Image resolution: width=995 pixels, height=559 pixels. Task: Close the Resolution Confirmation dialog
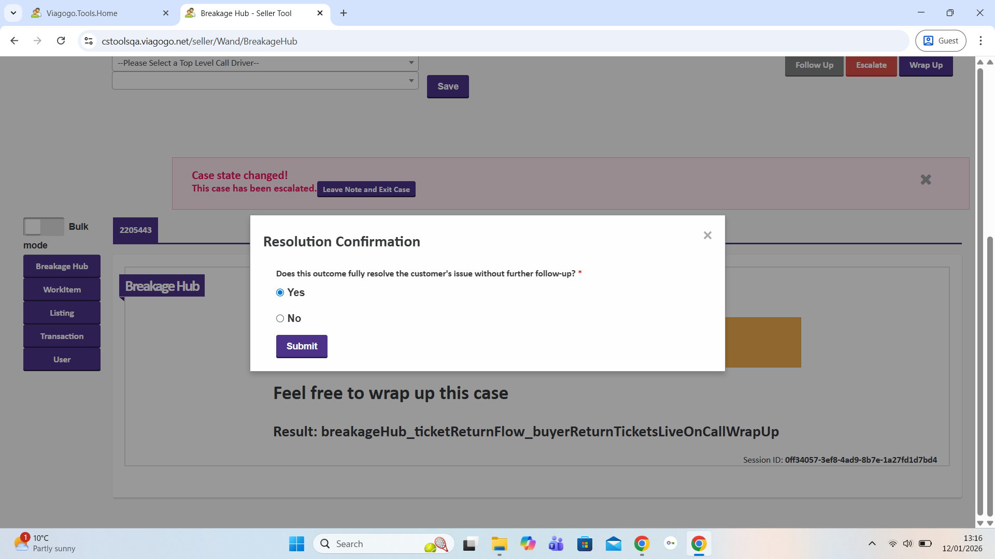coord(707,236)
